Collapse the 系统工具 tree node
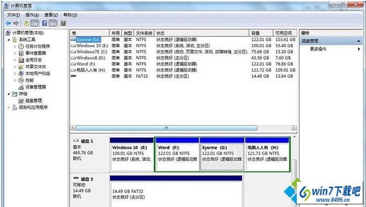The height and width of the screenshot is (207, 366). tap(9, 40)
